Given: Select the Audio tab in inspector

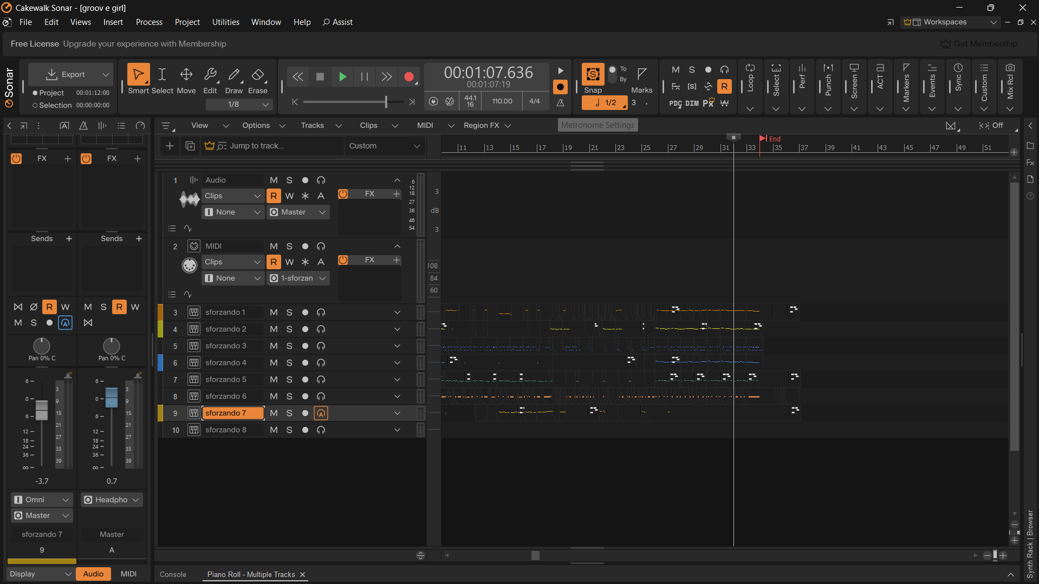Looking at the screenshot, I should tap(93, 574).
